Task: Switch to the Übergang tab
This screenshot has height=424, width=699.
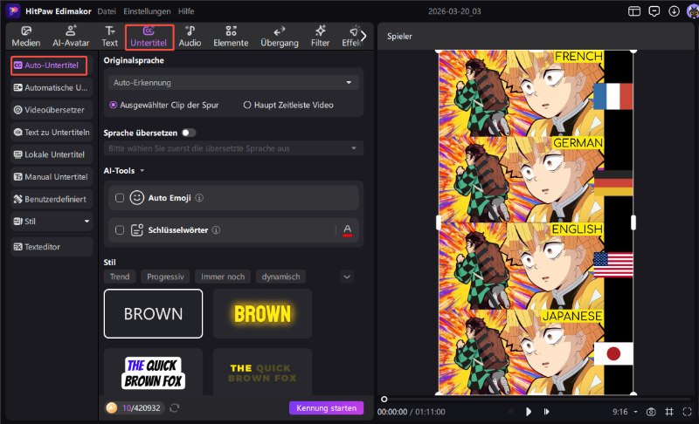Action: [x=280, y=36]
